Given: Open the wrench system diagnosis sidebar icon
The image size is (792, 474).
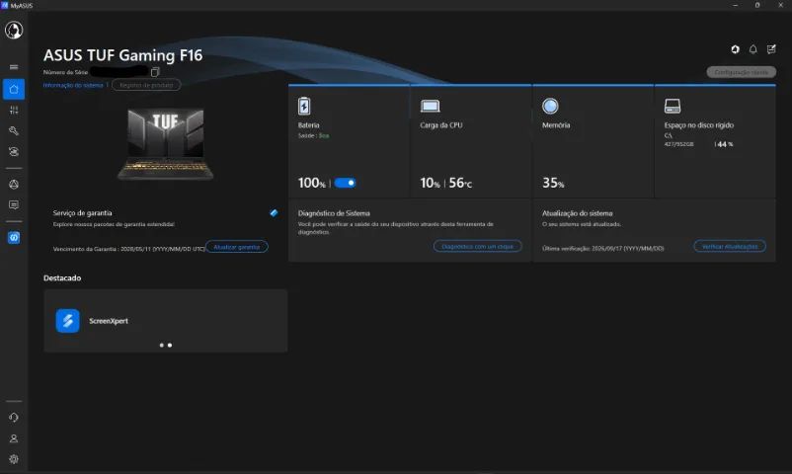Looking at the screenshot, I should point(14,131).
